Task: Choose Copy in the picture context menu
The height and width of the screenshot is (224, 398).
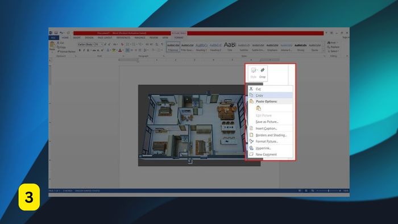Action: [270, 95]
